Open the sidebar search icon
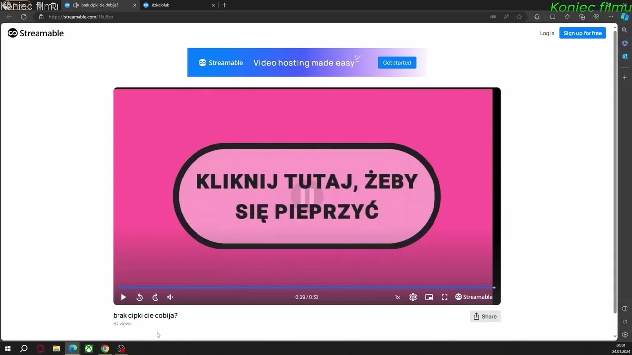 (625, 30)
